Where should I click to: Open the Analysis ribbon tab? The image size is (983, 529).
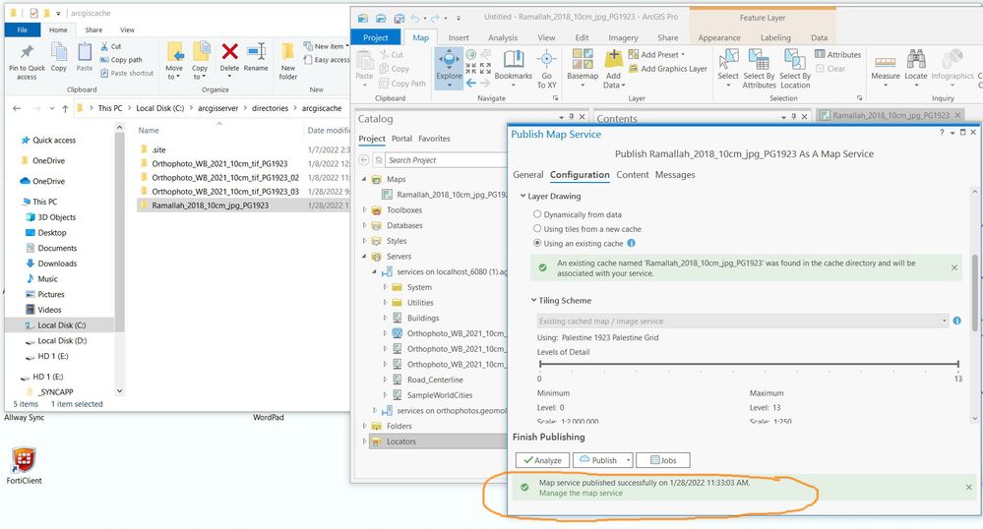503,37
